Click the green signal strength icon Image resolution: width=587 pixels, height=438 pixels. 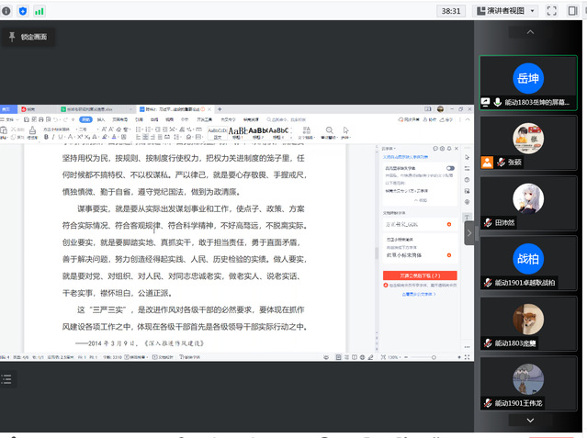(39, 11)
